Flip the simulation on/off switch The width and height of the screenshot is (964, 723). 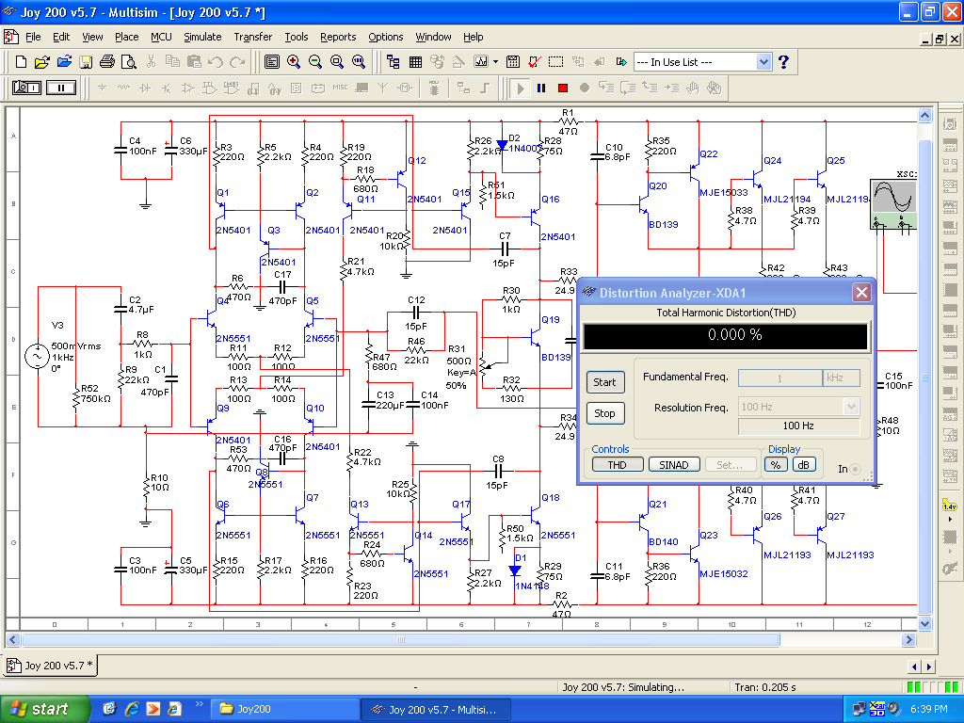tap(26, 88)
